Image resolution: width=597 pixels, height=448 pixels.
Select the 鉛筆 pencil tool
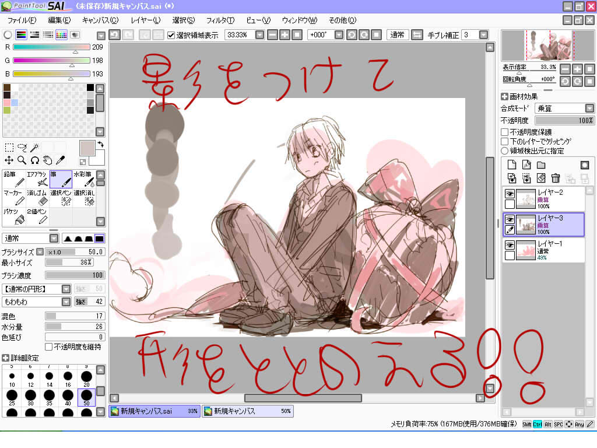coord(14,180)
